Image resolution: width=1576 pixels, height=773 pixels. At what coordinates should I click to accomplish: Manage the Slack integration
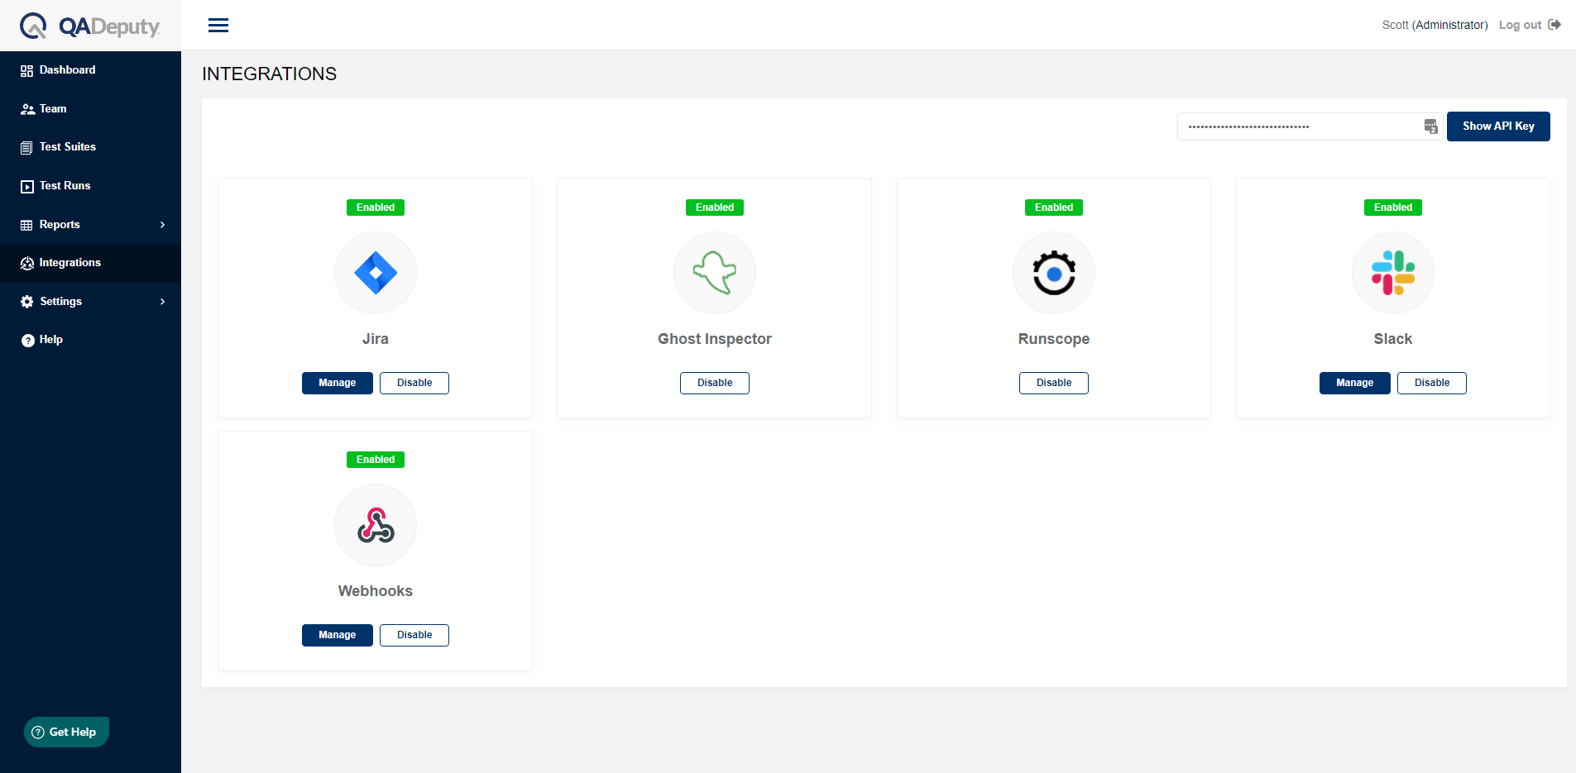pyautogui.click(x=1355, y=383)
